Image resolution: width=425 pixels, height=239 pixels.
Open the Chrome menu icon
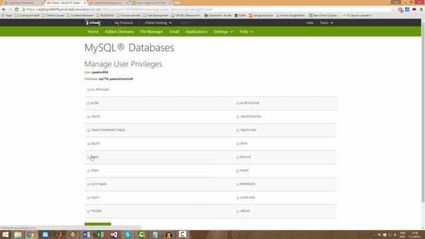pos(421,9)
